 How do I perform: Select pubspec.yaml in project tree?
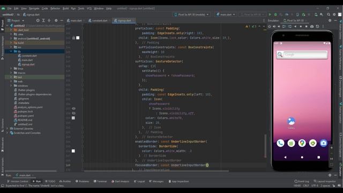pos(26,116)
